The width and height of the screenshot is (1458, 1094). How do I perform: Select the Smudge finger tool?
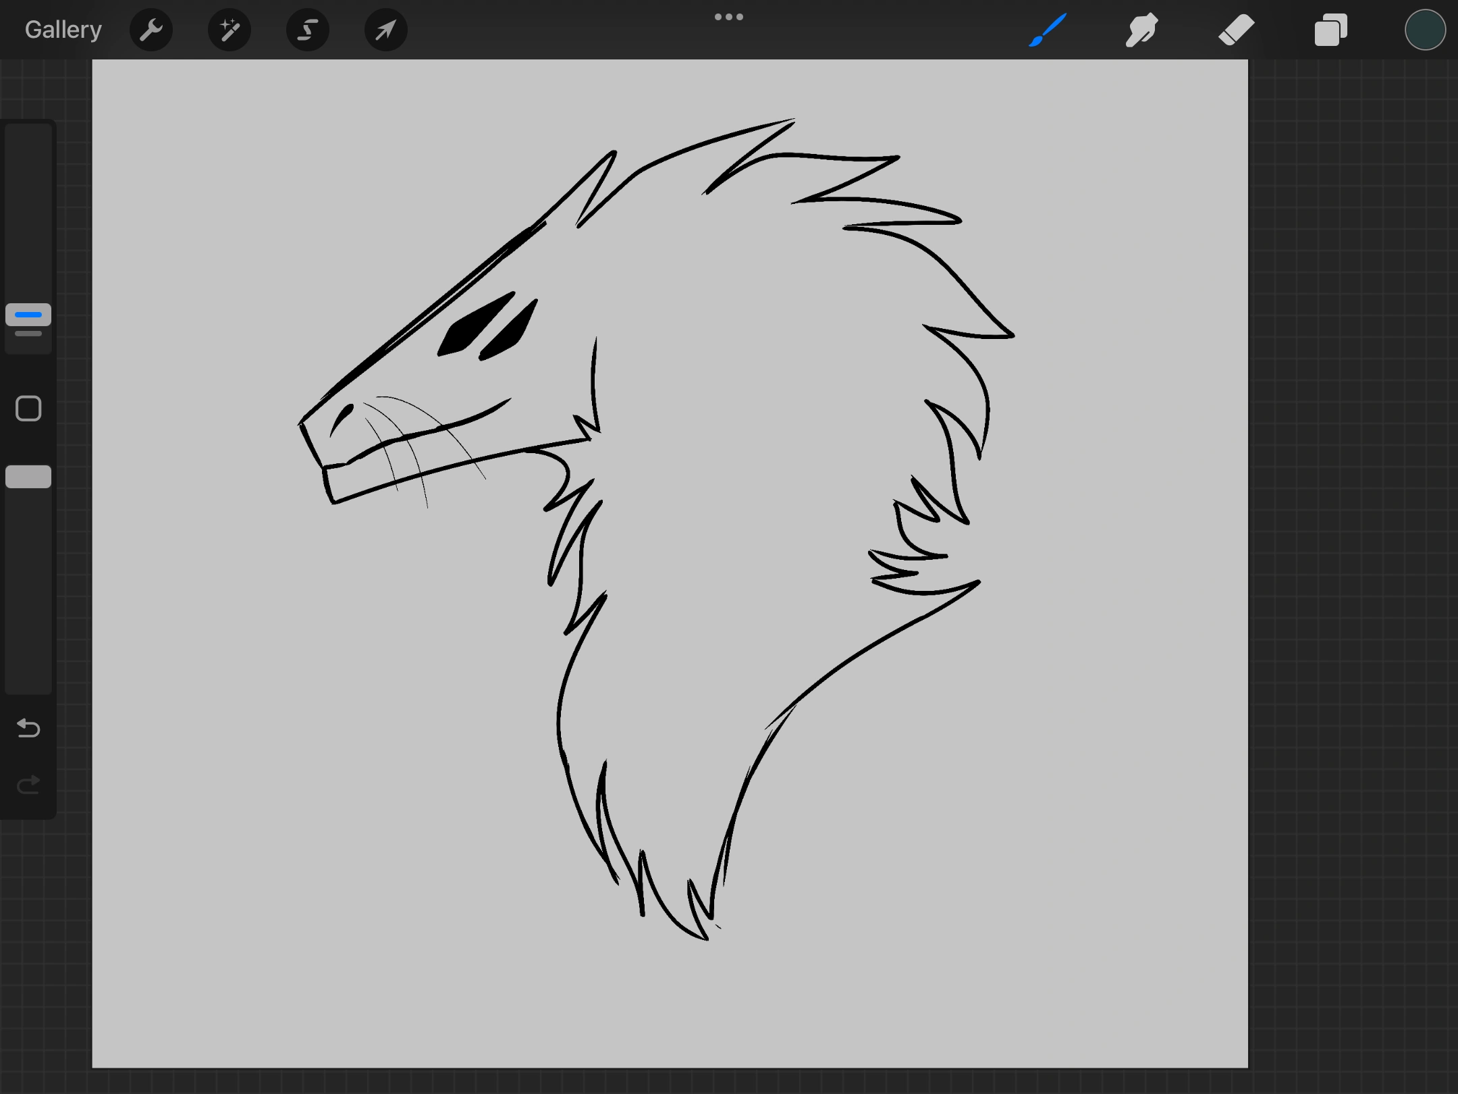1141,30
